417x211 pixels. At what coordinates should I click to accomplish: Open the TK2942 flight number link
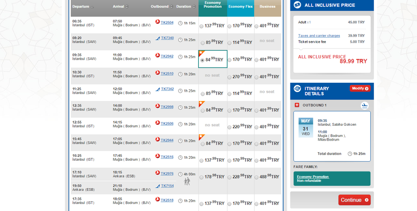pos(167,56)
